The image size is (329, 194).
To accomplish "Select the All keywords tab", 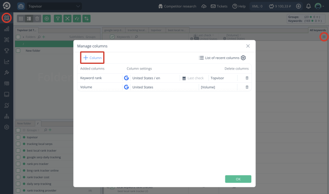I will (317, 30).
